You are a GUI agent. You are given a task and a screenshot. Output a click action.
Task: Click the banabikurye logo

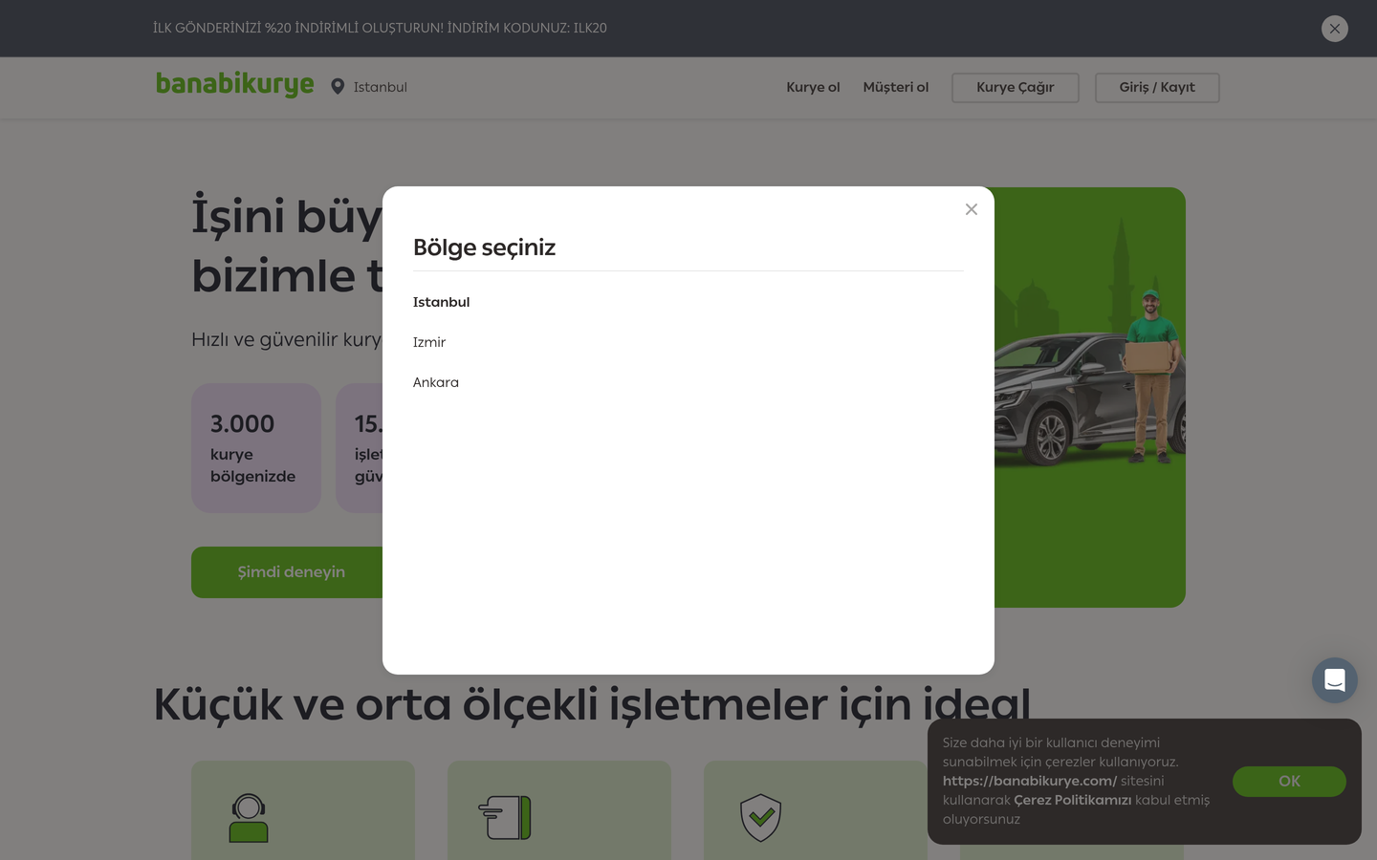coord(234,85)
